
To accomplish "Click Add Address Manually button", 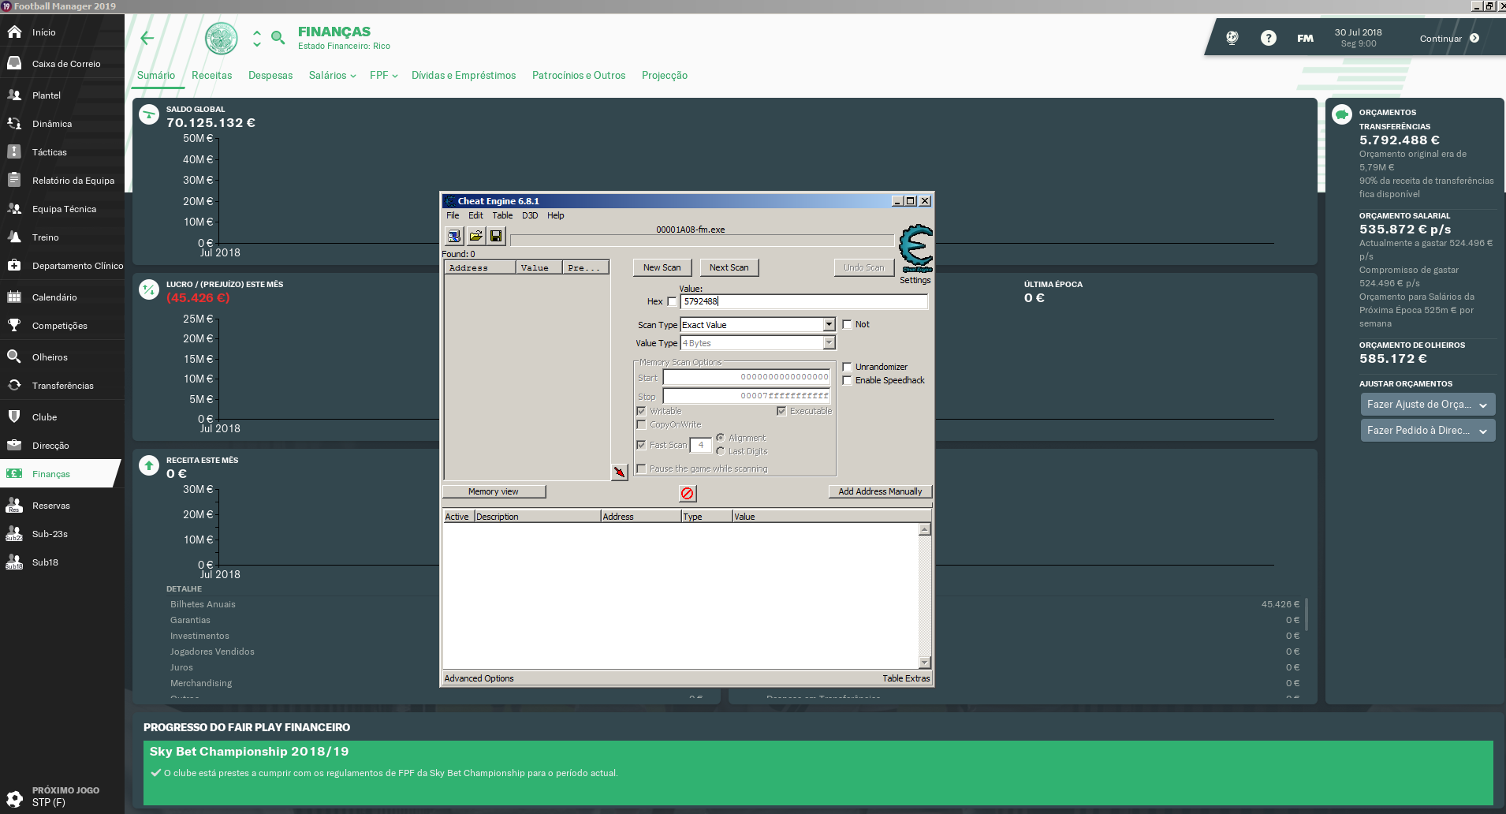I will (x=879, y=491).
